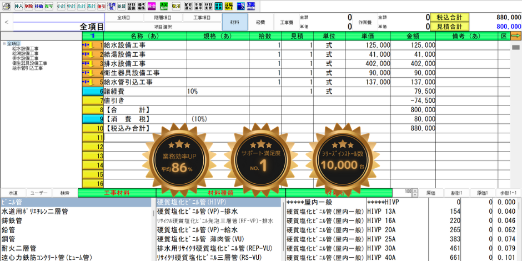
Task: Click the percent spinner next to 100
Action: coord(414,192)
